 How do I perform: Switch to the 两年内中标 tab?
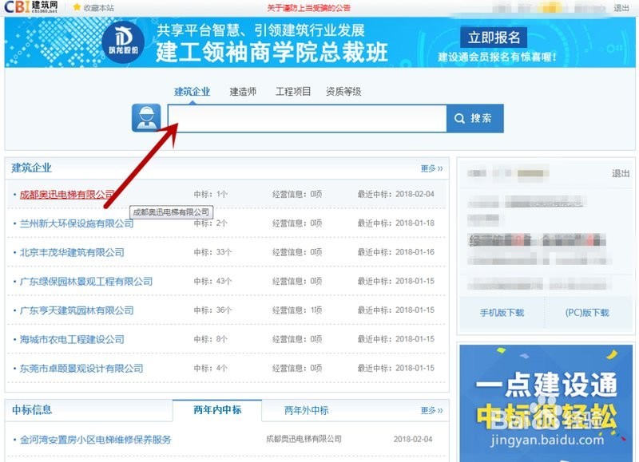point(217,410)
